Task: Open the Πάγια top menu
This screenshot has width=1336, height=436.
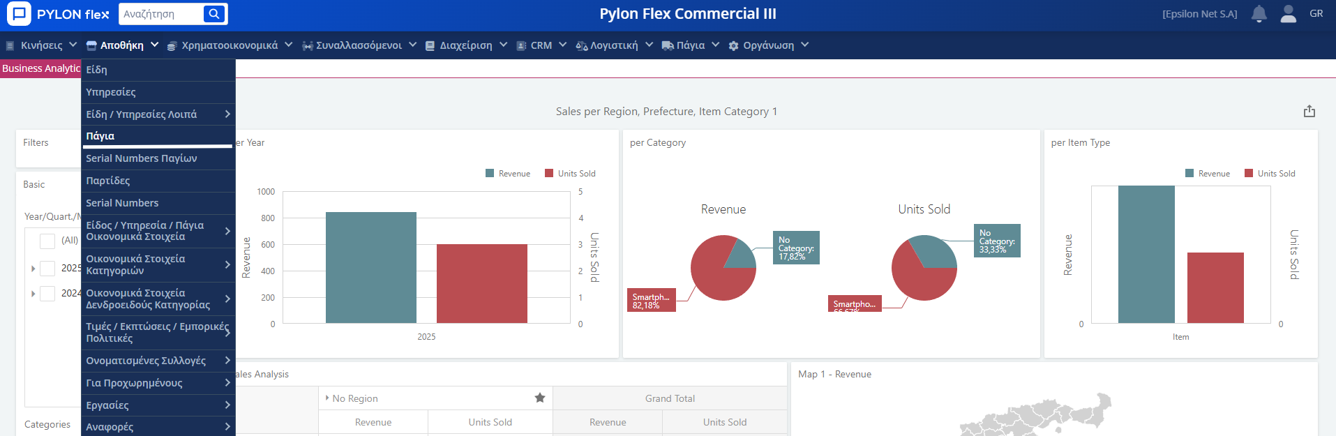Action: 691,45
